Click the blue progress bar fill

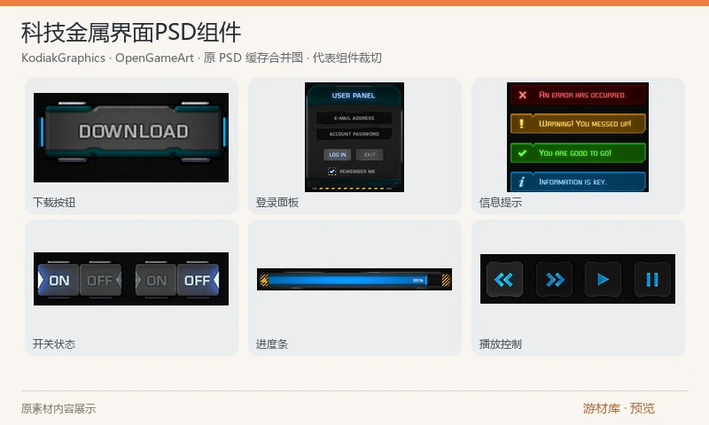pos(347,281)
